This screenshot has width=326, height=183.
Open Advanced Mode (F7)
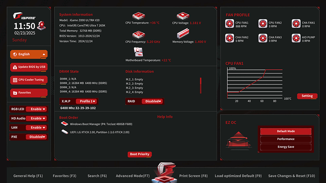pos(133,176)
